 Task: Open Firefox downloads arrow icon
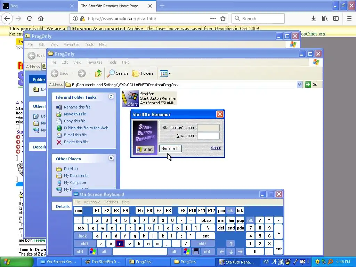[x=314, y=18]
